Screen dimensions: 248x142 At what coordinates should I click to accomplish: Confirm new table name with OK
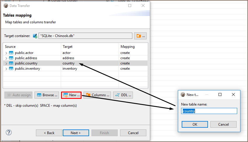[195, 124]
